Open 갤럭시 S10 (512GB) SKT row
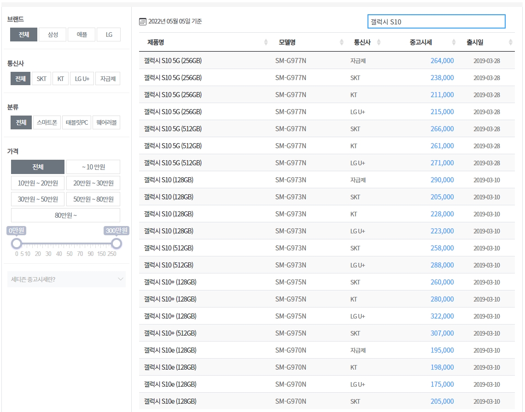This screenshot has width=525, height=412. pos(327,248)
